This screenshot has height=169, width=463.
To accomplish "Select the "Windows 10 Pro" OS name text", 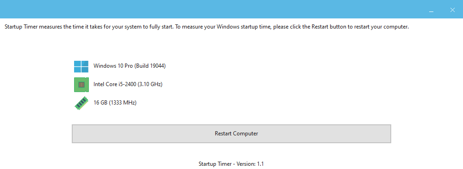I will coord(113,66).
